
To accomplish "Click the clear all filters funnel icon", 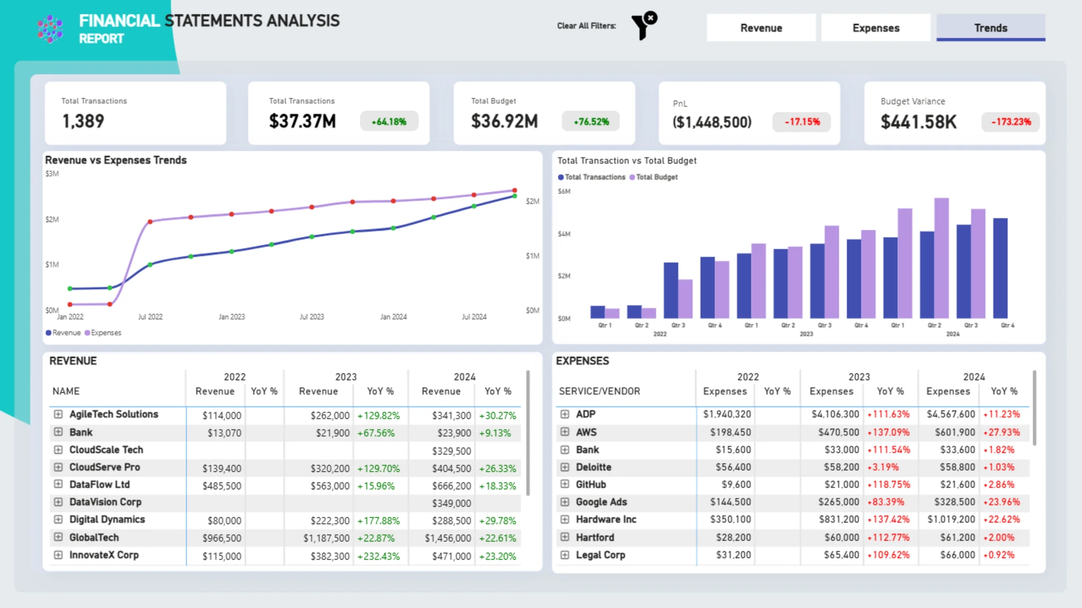I will [x=644, y=25].
